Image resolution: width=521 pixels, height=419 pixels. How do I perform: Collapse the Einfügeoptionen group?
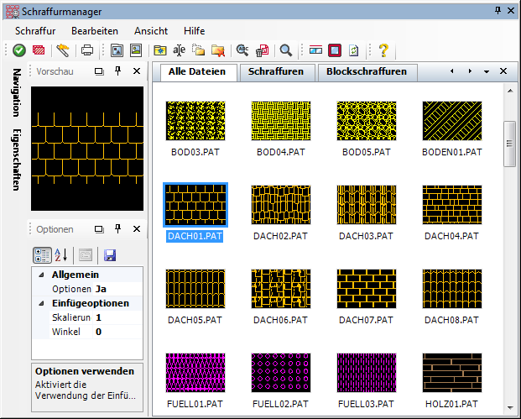tap(40, 303)
